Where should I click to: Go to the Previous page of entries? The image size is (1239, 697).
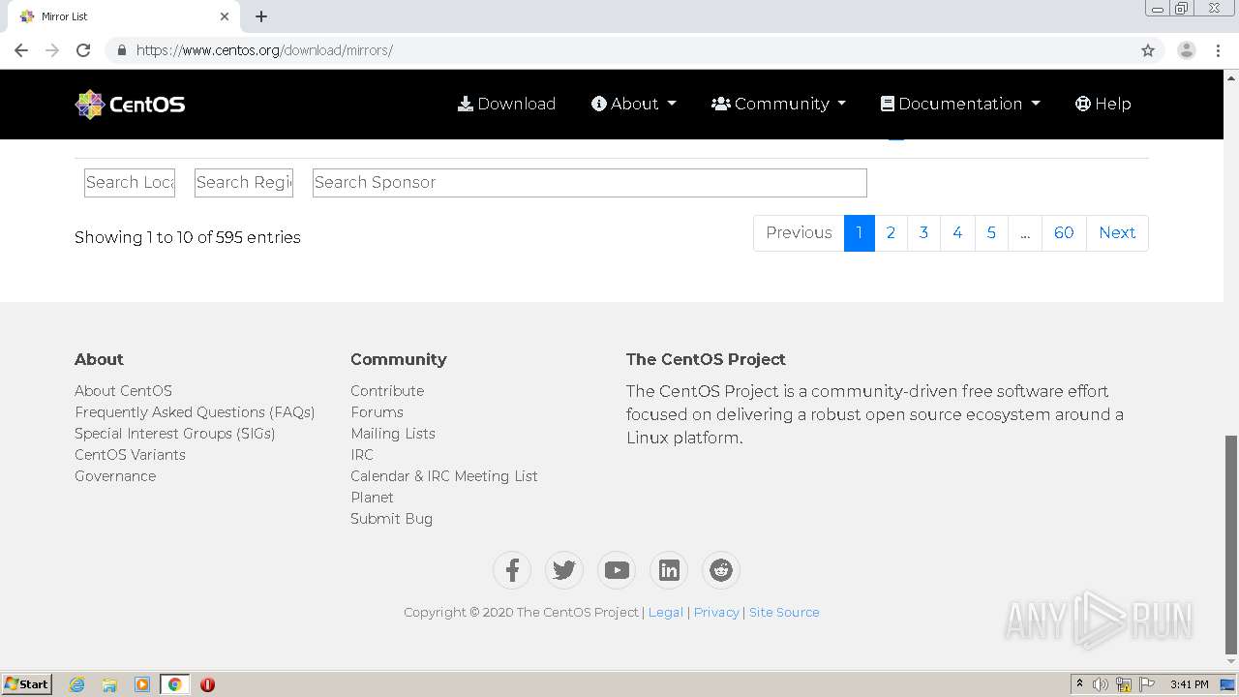(x=799, y=232)
